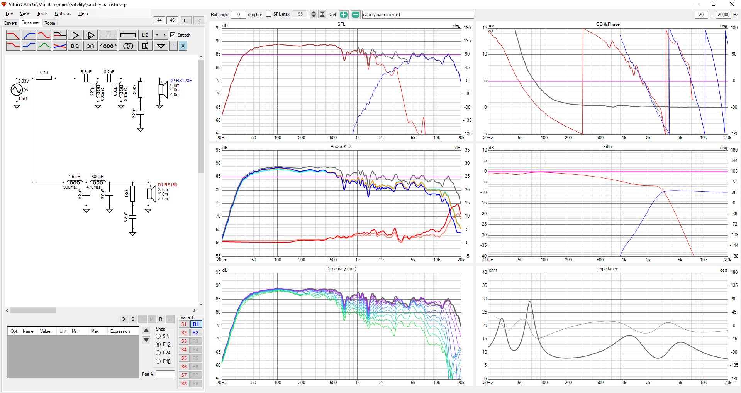Open the View menu

[25, 13]
